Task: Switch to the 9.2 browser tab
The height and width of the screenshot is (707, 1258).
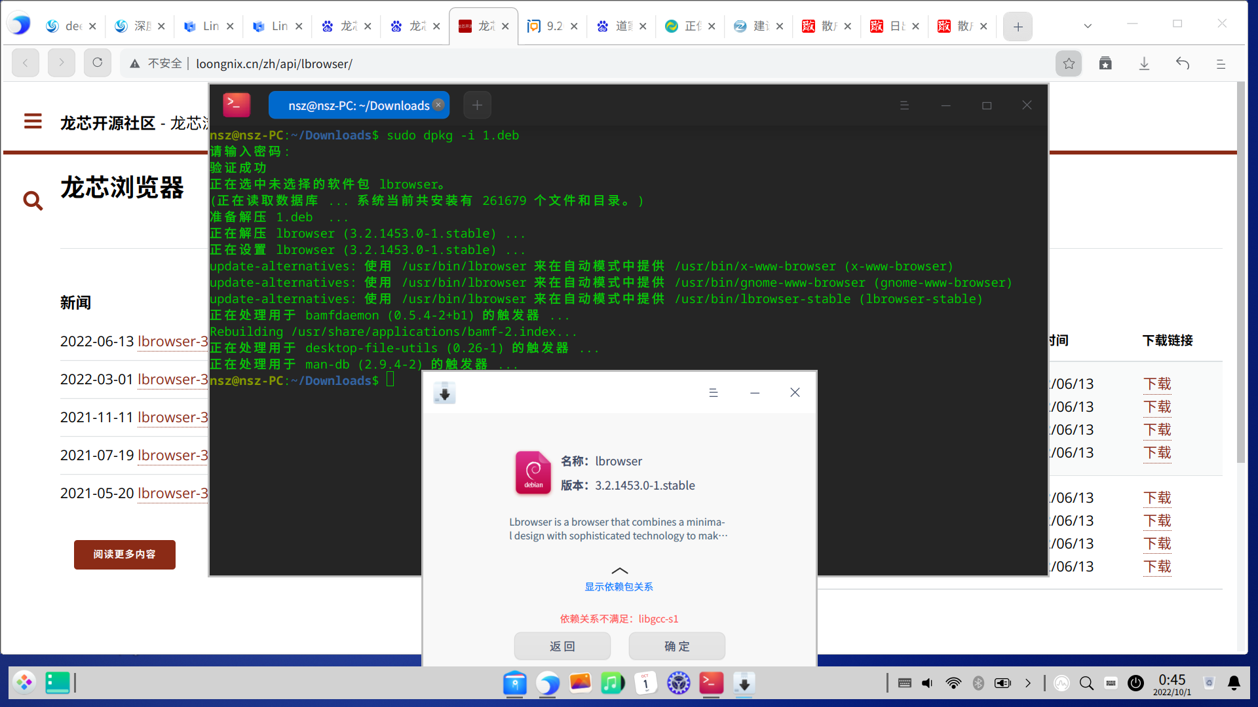Action: coord(552,26)
